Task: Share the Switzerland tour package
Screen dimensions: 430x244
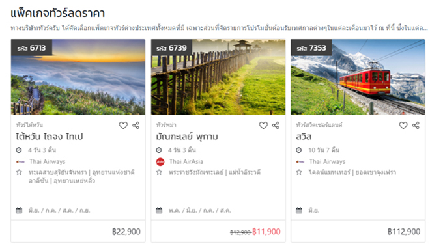Action: 416,126
